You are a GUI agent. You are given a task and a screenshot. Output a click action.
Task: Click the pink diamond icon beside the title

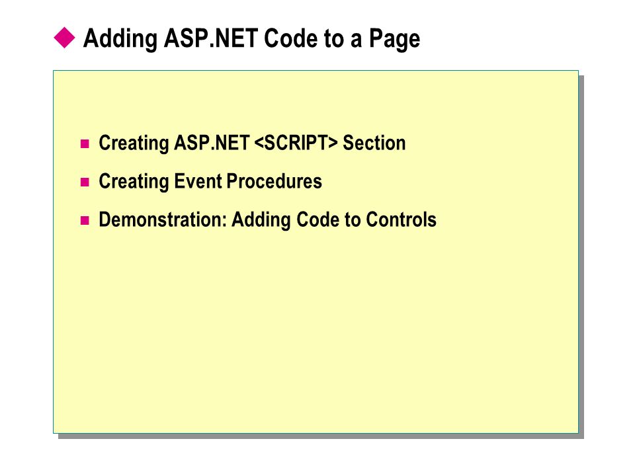click(64, 38)
